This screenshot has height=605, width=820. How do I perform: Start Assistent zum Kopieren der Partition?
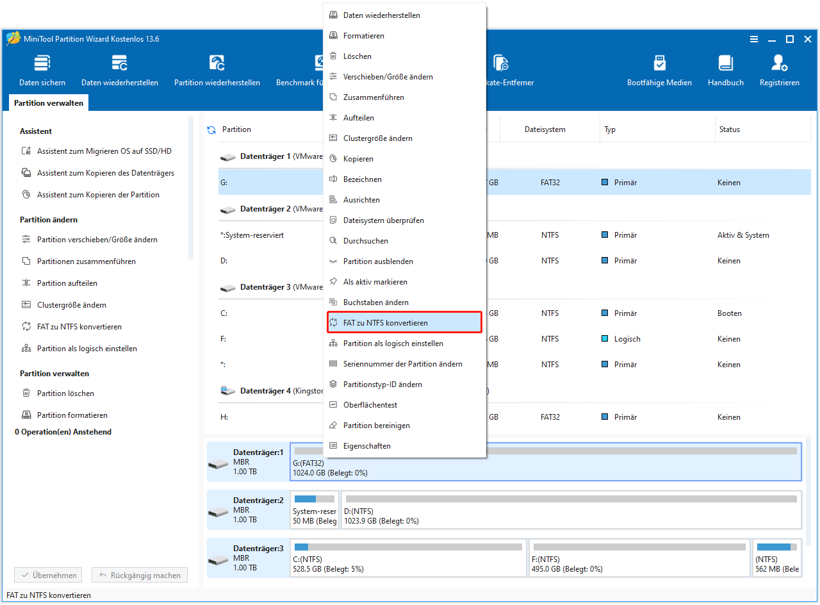[x=90, y=195]
